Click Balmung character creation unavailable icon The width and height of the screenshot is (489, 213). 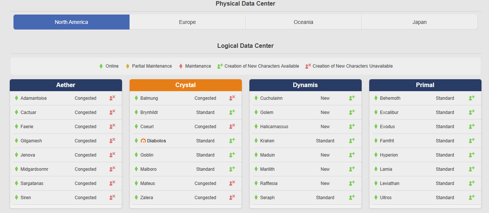point(232,98)
